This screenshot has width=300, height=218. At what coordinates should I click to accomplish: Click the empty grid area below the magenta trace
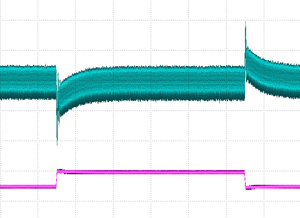point(151,204)
